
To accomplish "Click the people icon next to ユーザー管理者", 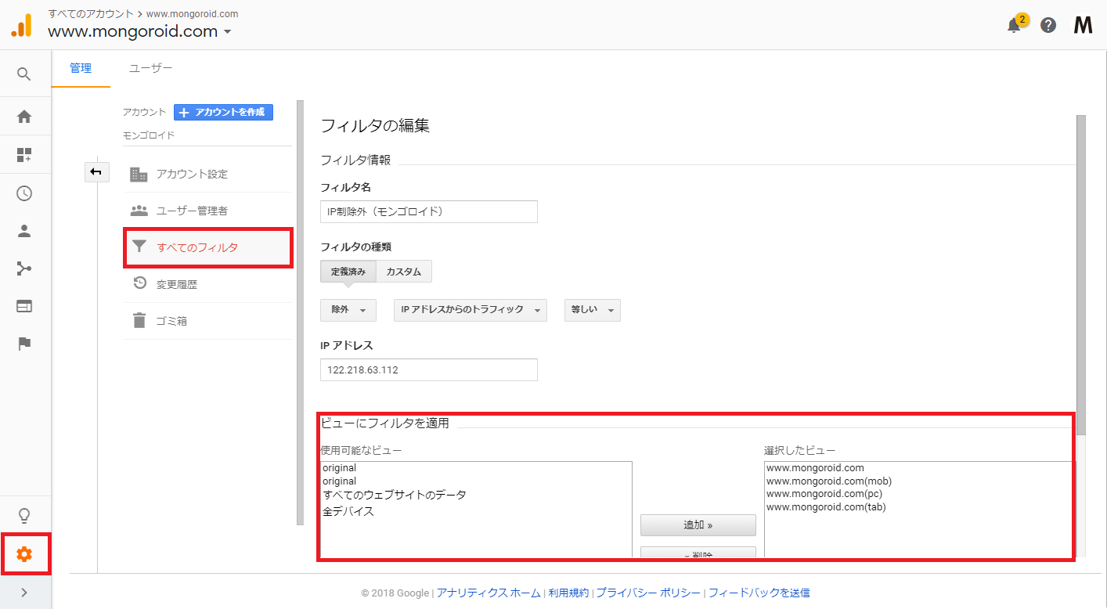I will (x=139, y=211).
